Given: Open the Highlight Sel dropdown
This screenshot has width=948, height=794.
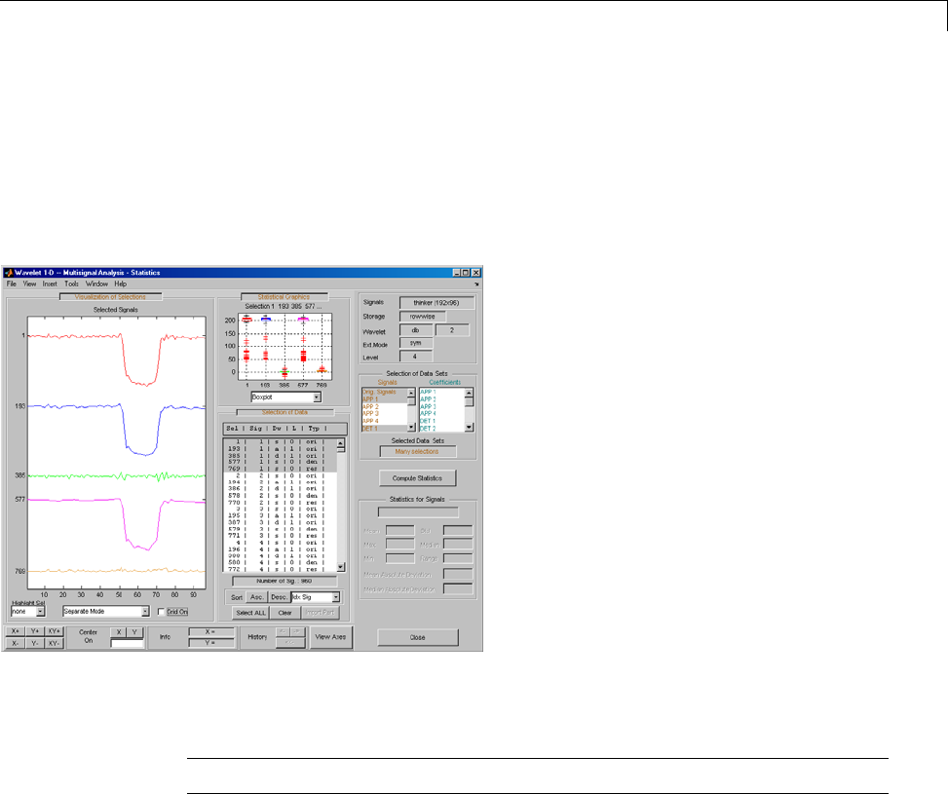Looking at the screenshot, I should pos(40,612).
